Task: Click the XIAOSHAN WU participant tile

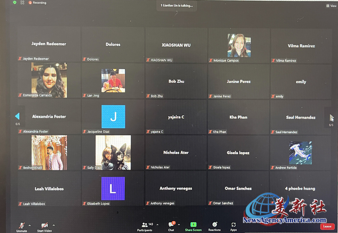Action: [176, 45]
